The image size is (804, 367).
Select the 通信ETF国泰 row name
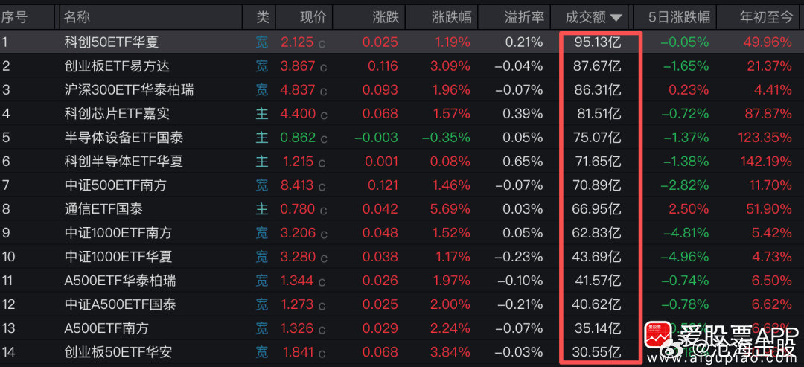[103, 208]
